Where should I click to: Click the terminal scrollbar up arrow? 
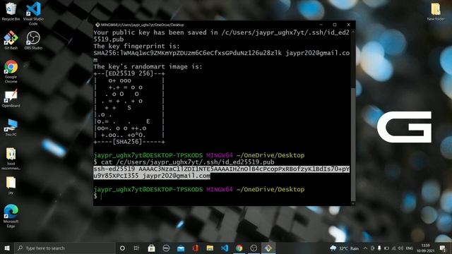click(x=353, y=31)
